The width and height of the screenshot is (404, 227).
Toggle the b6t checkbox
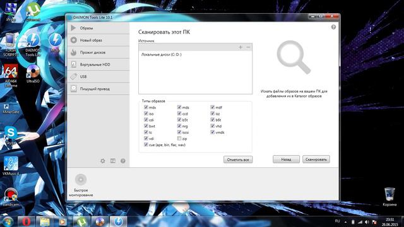click(x=212, y=120)
